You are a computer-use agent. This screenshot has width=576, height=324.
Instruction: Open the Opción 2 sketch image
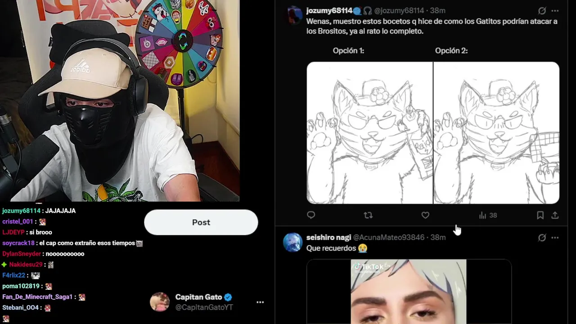click(496, 133)
